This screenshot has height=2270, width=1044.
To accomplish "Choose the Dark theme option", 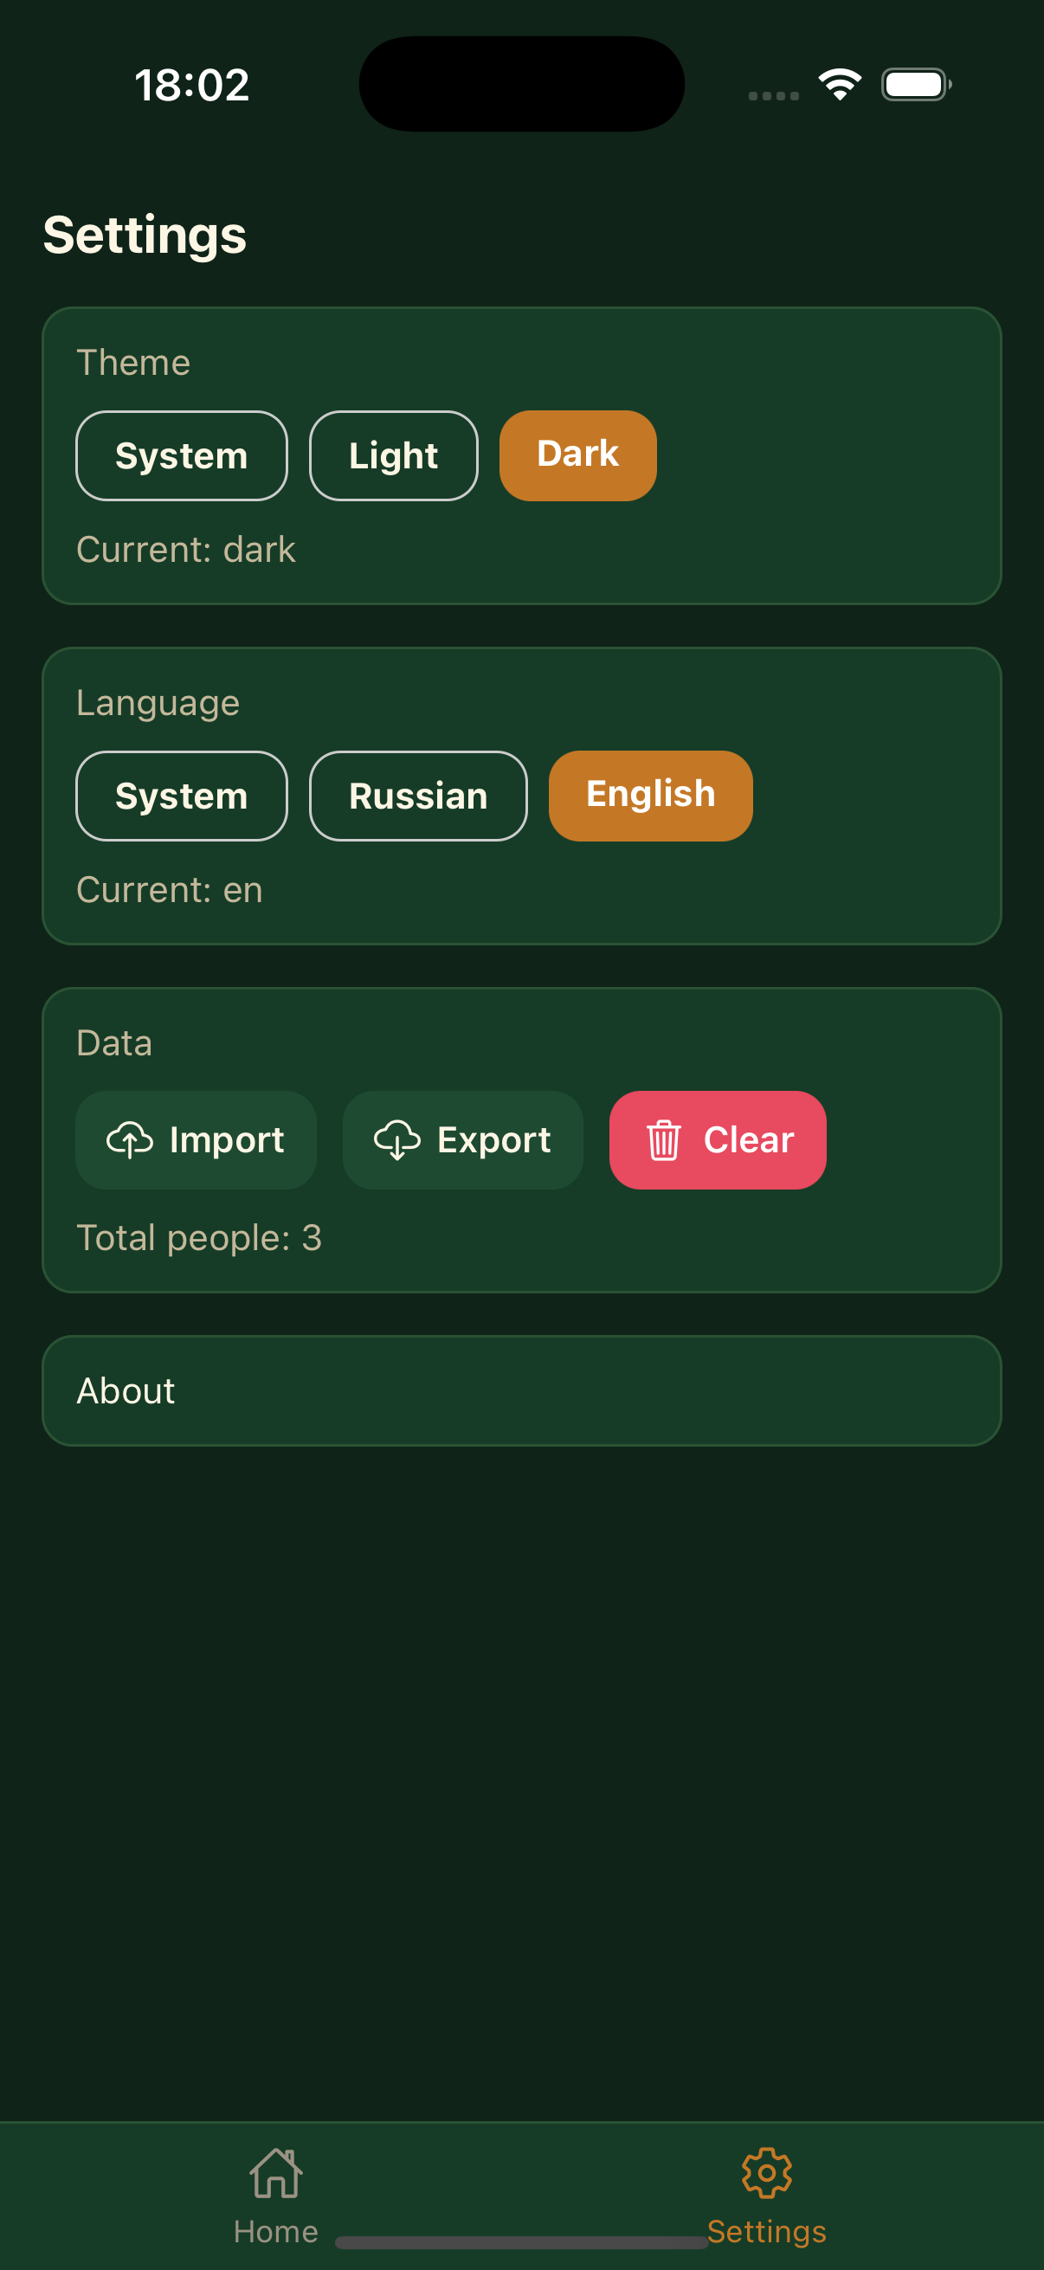I will click(577, 455).
